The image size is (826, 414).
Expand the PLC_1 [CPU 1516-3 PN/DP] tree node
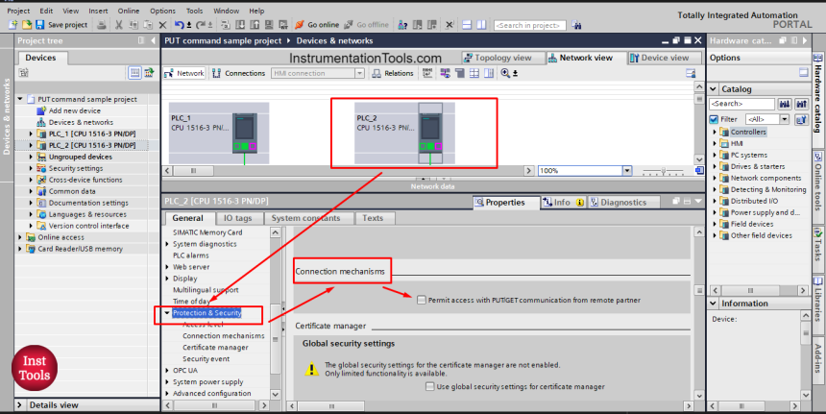[x=31, y=134]
